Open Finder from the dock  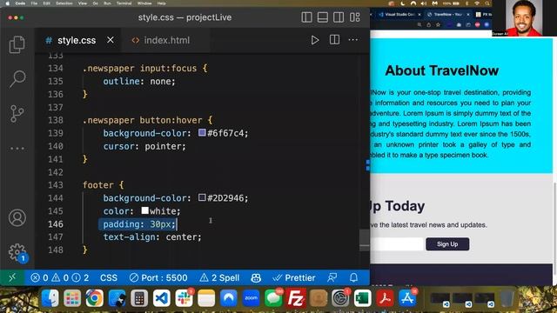pos(50,298)
